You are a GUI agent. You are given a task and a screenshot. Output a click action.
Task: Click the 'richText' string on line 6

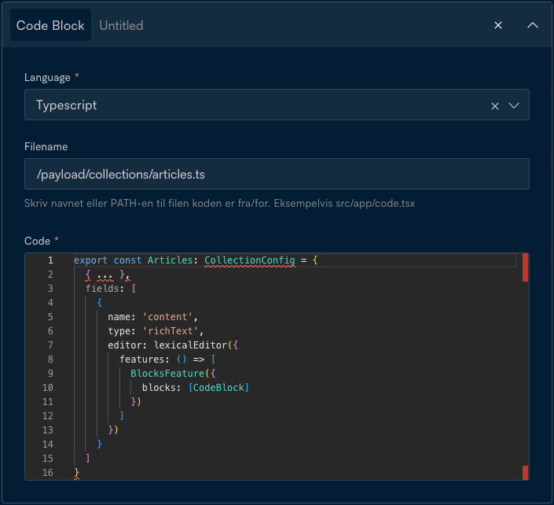click(171, 331)
